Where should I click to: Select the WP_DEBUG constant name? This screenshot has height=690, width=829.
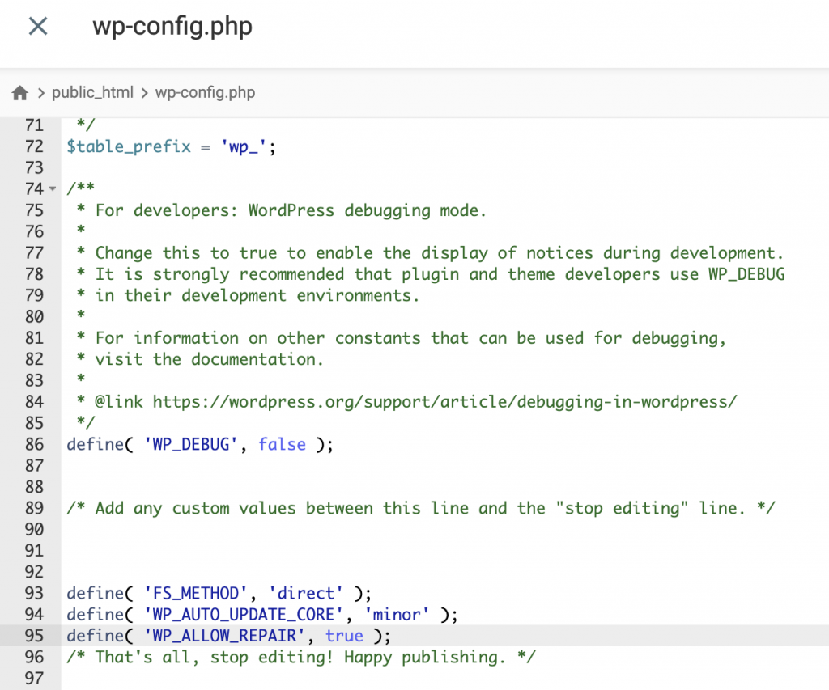coord(191,444)
